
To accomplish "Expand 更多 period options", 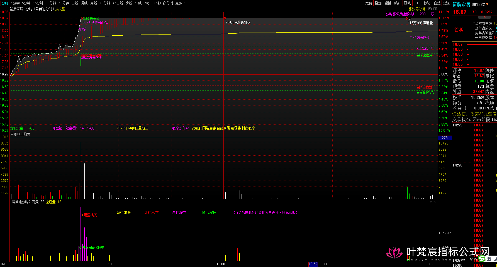I will [180, 3].
